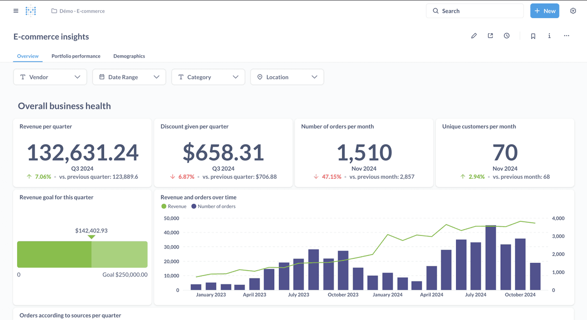Click the Overall business health heading
This screenshot has height=320, width=587.
click(x=65, y=106)
